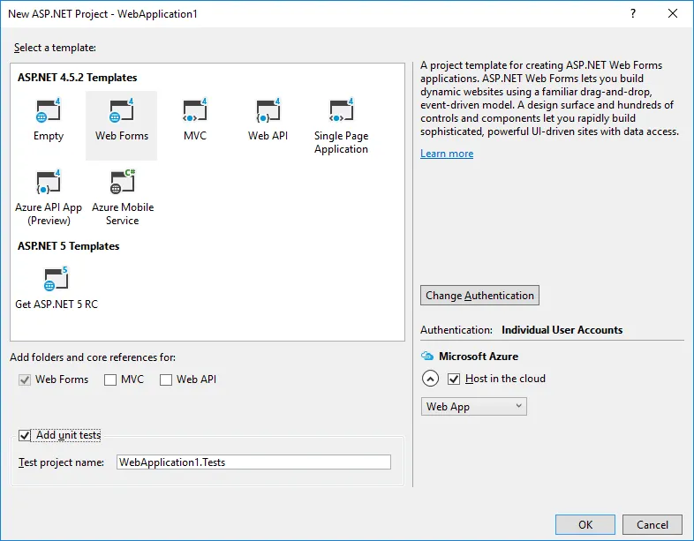This screenshot has height=541, width=694.
Task: Open the Web App hosting type dropdown
Action: point(473,406)
